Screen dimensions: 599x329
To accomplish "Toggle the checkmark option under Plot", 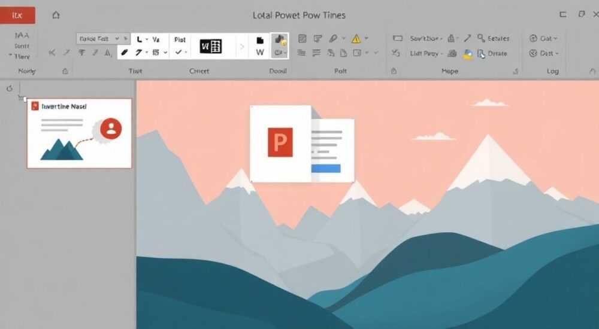I will coord(179,52).
